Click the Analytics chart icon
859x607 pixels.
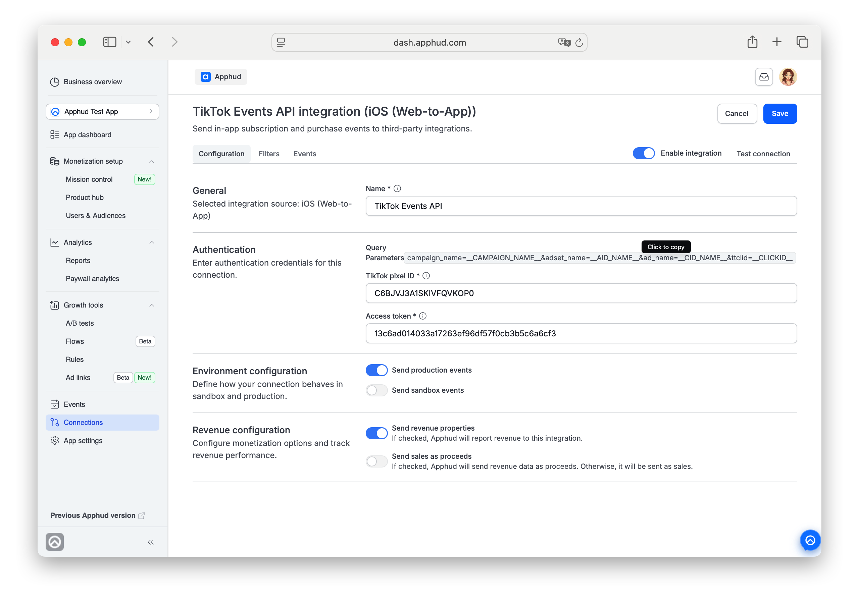[x=55, y=242]
